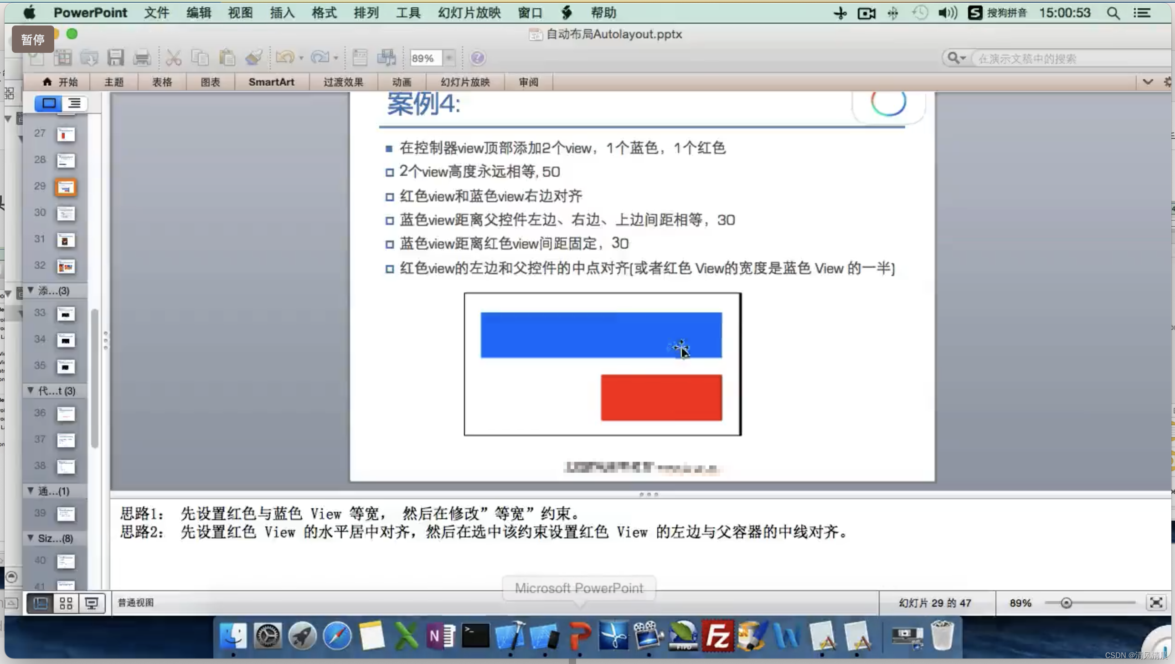This screenshot has width=1175, height=664.
Task: Collapse the 添...(3) slide section
Action: pyautogui.click(x=31, y=290)
